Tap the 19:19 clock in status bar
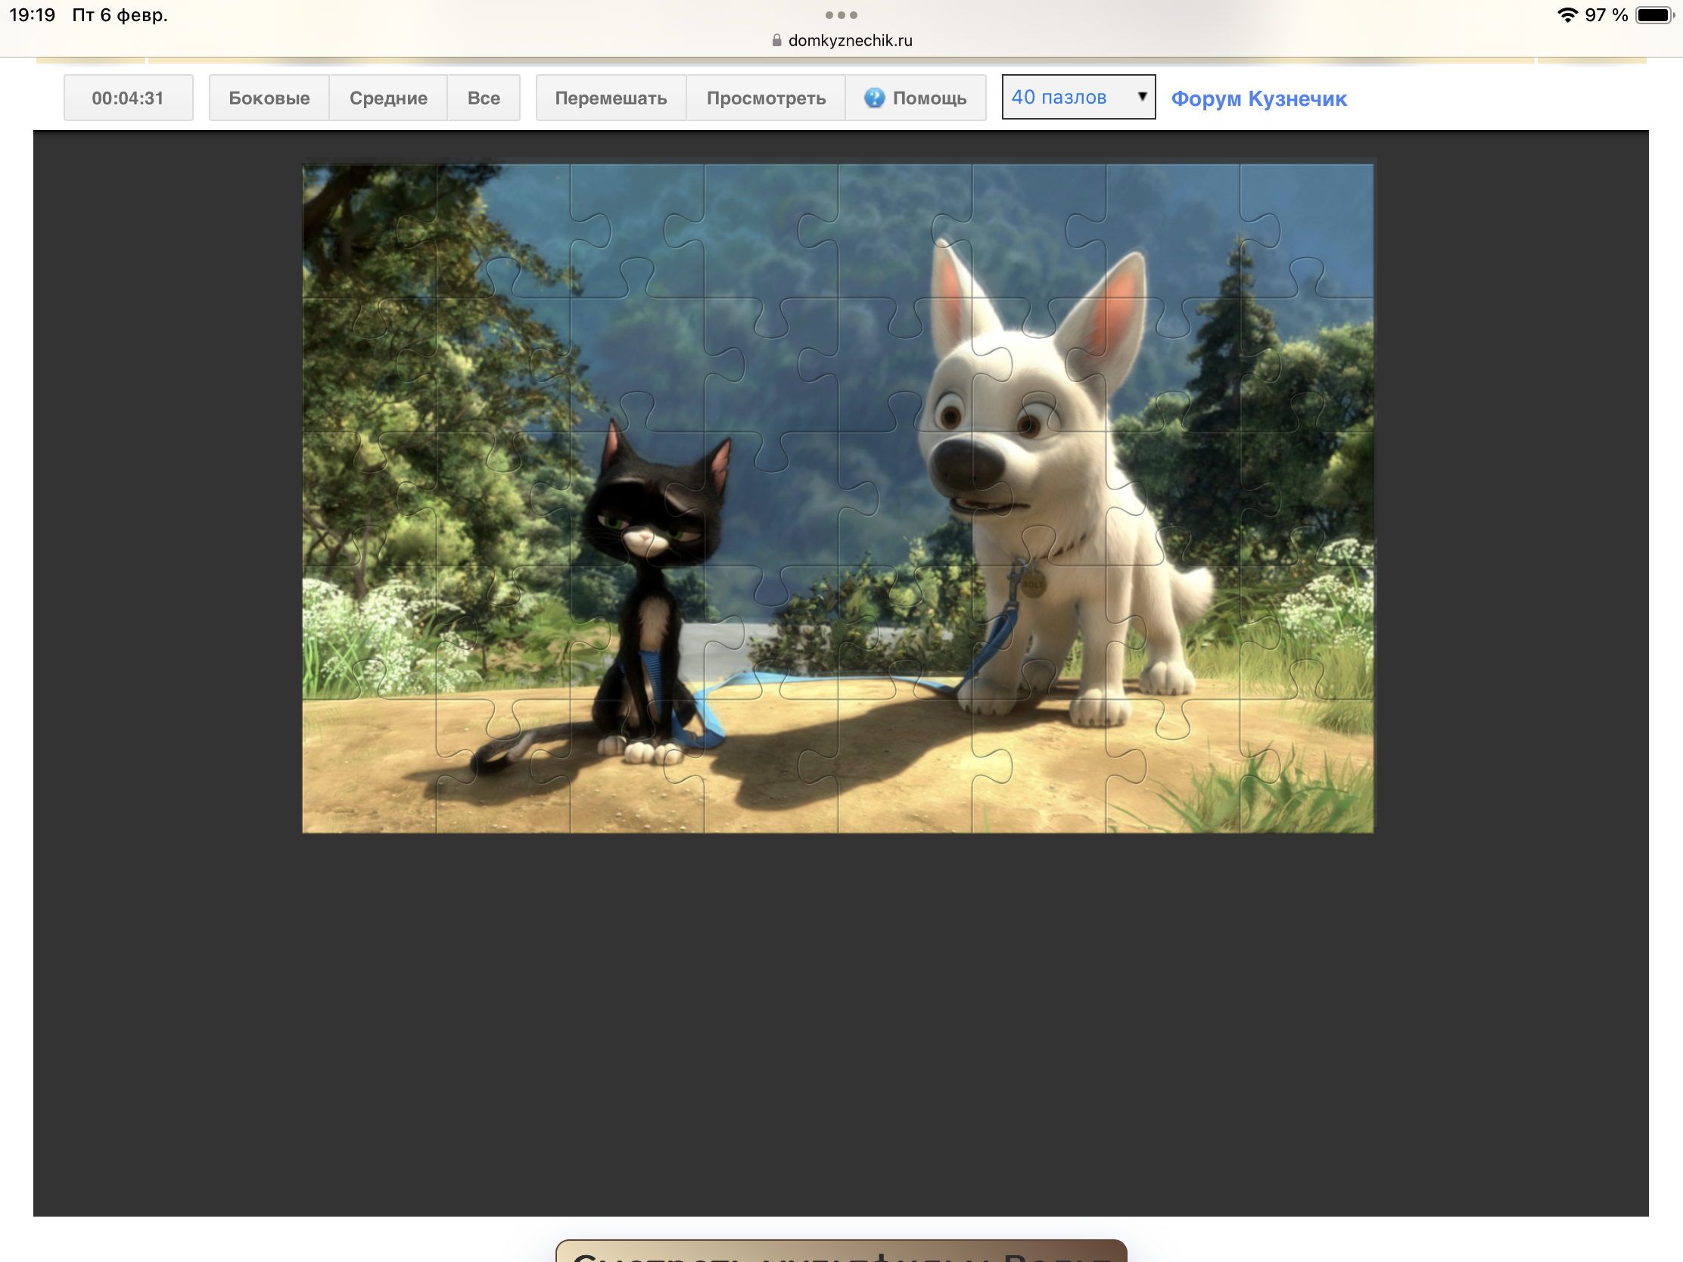Image resolution: width=1683 pixels, height=1262 pixels. point(32,14)
